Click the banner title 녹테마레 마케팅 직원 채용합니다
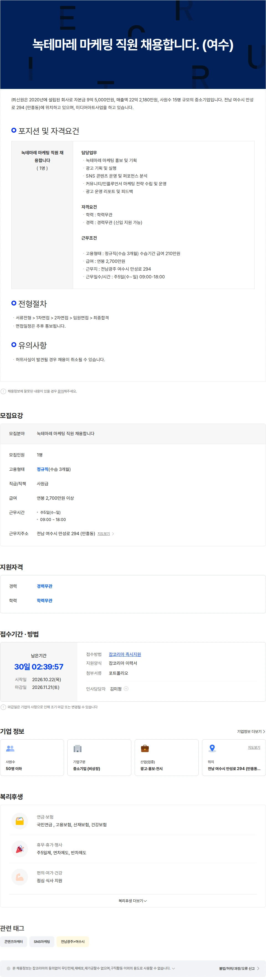The height and width of the screenshot is (977, 266). pos(133,45)
